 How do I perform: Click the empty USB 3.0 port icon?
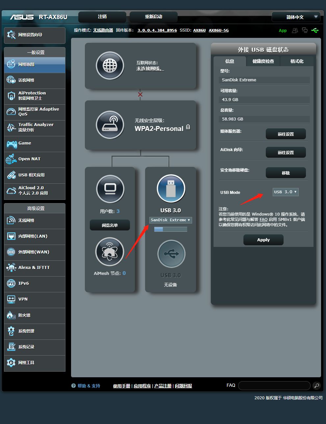(x=171, y=254)
